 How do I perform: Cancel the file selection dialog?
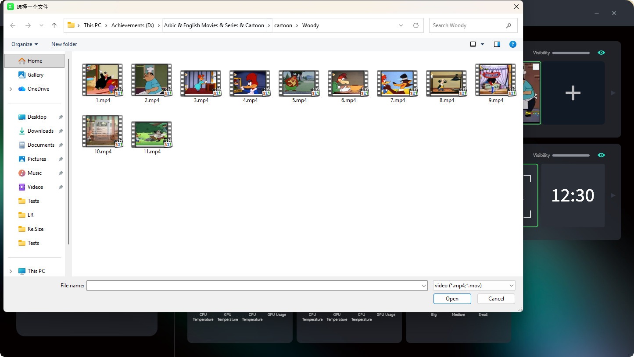(496, 299)
